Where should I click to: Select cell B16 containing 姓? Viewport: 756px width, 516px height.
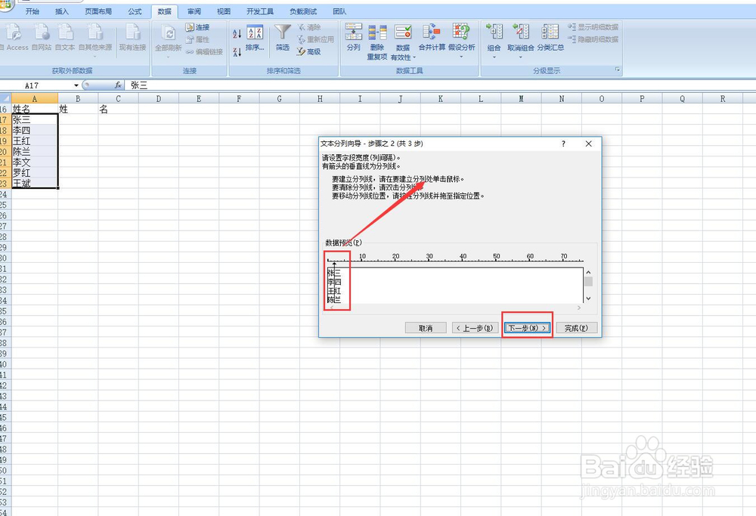pos(78,110)
